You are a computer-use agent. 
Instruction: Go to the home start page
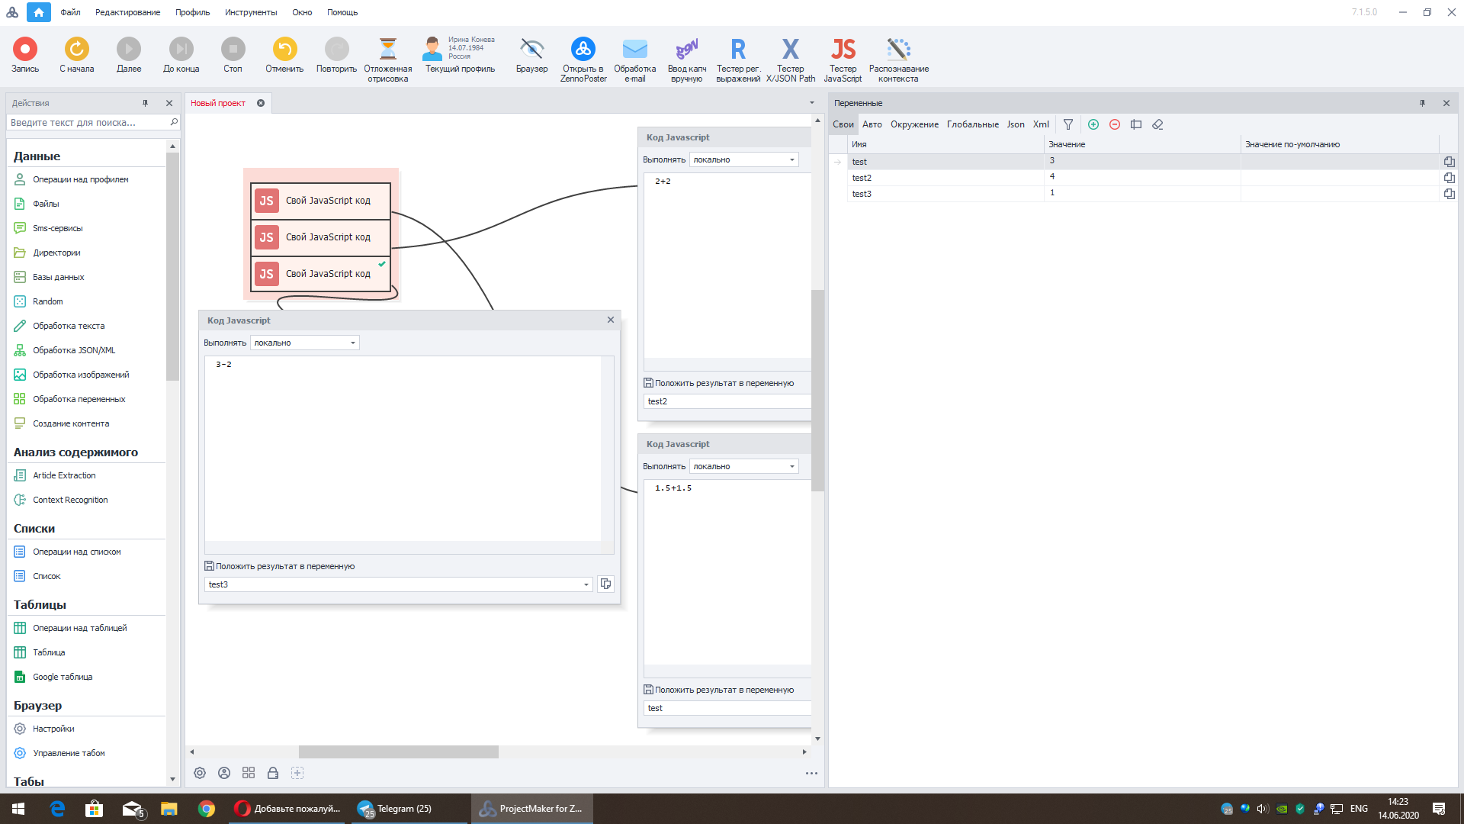(39, 12)
